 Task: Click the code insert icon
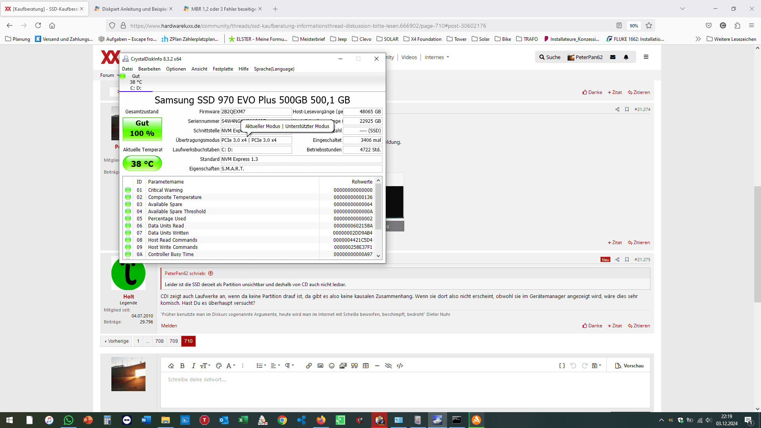(x=400, y=366)
